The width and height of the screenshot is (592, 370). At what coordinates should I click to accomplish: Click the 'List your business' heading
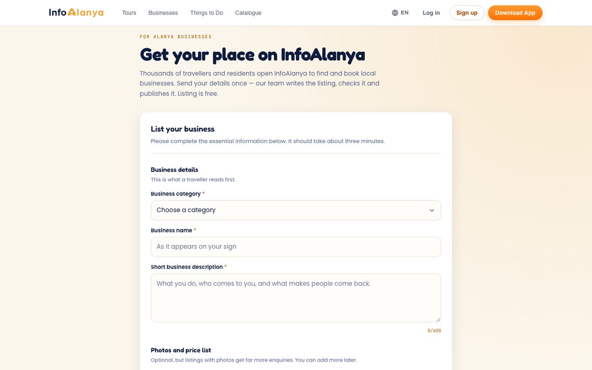point(183,129)
